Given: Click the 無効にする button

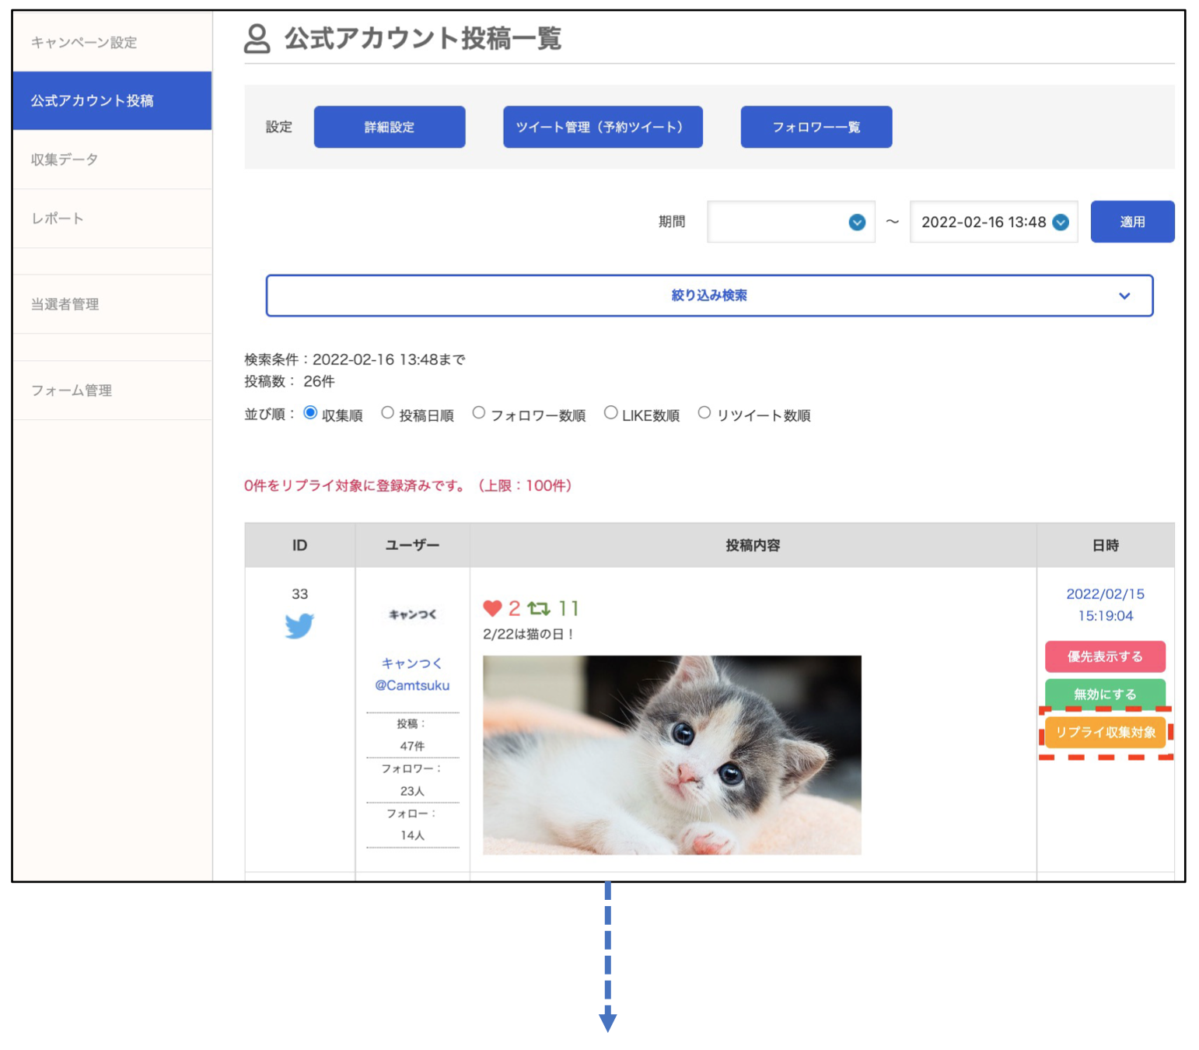Looking at the screenshot, I should [1105, 694].
